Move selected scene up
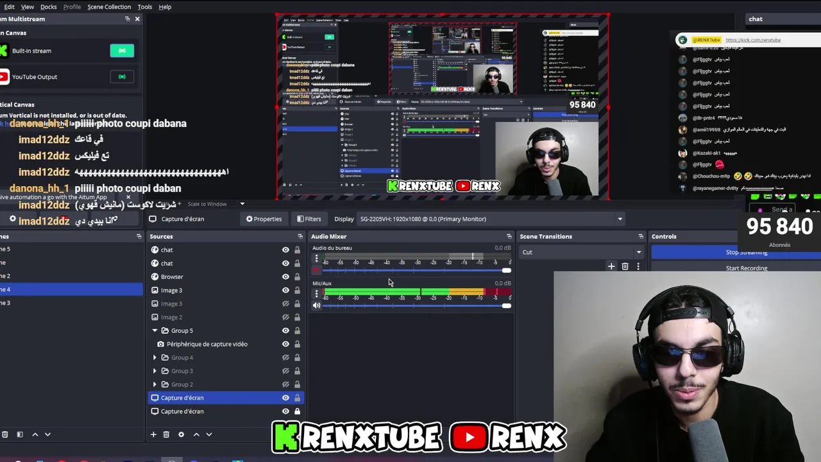Screen dimensions: 821x462 [35, 434]
